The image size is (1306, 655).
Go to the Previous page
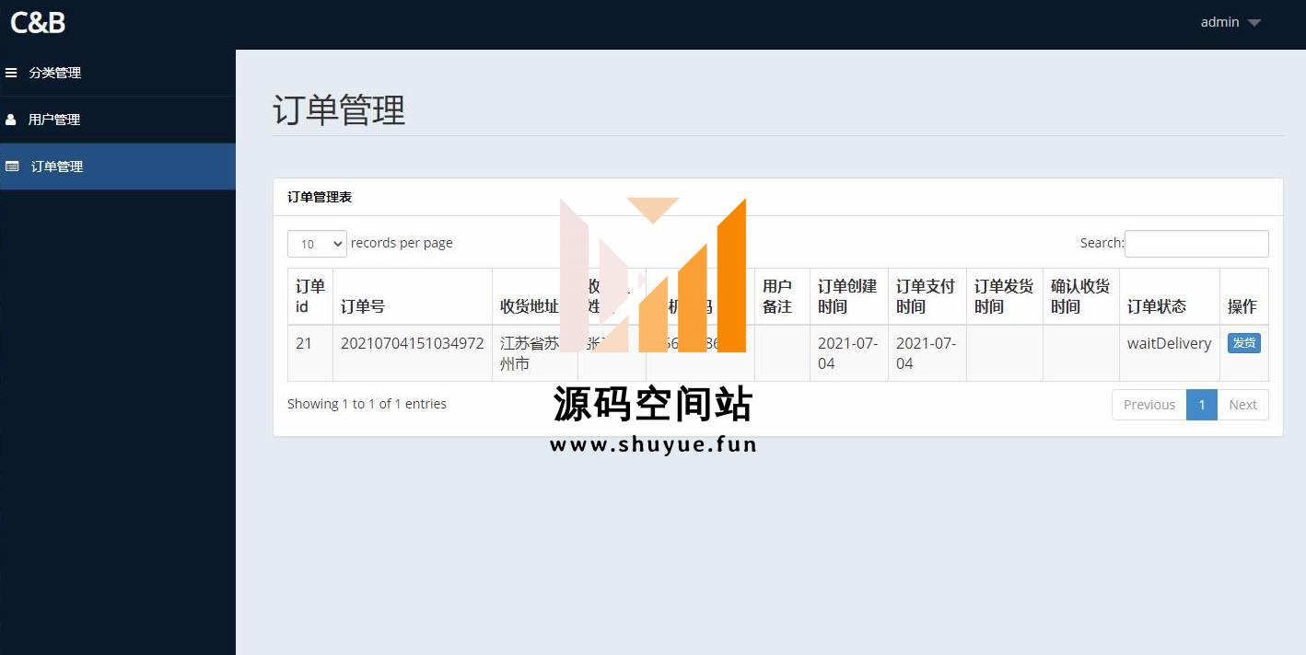(x=1149, y=405)
